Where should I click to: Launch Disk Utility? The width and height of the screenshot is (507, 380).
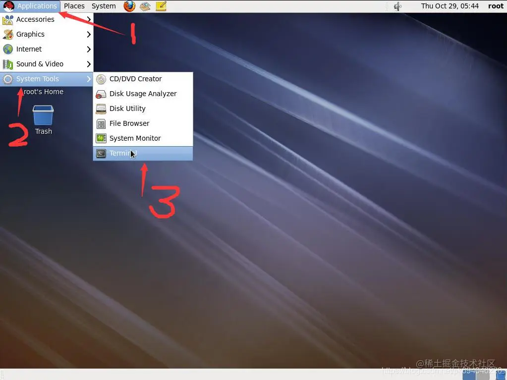[x=143, y=109]
